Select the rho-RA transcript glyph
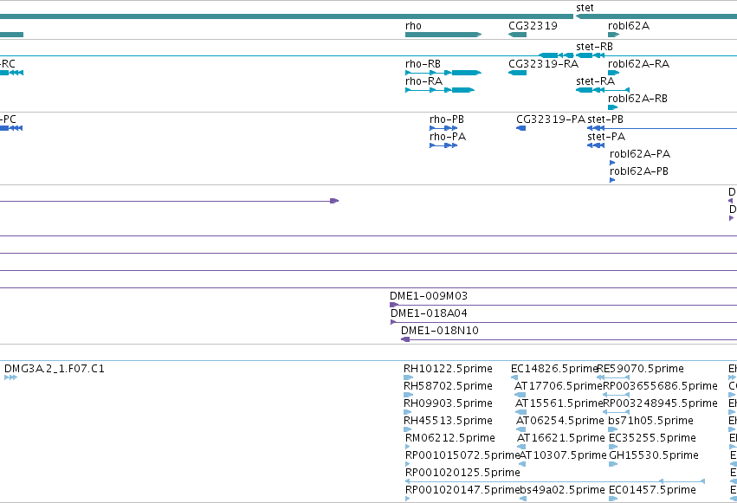The width and height of the screenshot is (737, 503). click(x=439, y=90)
